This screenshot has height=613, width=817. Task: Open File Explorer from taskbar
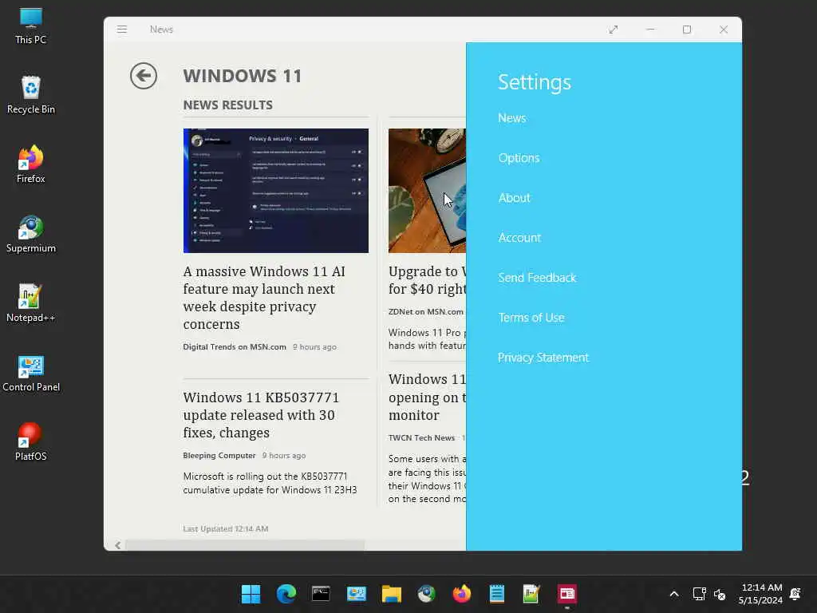point(391,594)
